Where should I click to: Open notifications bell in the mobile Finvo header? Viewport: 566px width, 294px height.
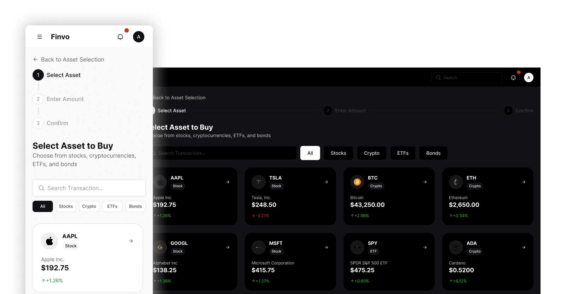[120, 37]
